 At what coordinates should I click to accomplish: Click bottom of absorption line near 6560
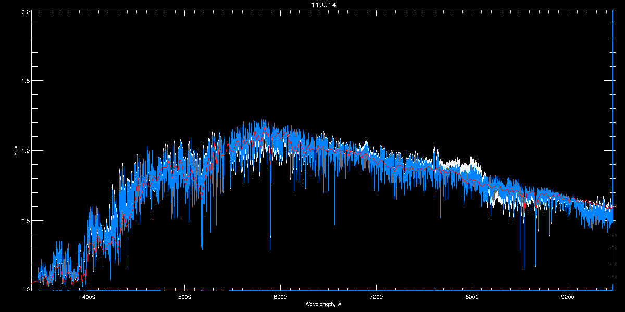334,225
